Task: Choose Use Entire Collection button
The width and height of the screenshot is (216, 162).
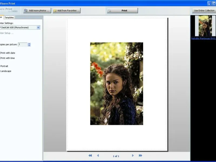Action: pyautogui.click(x=204, y=11)
